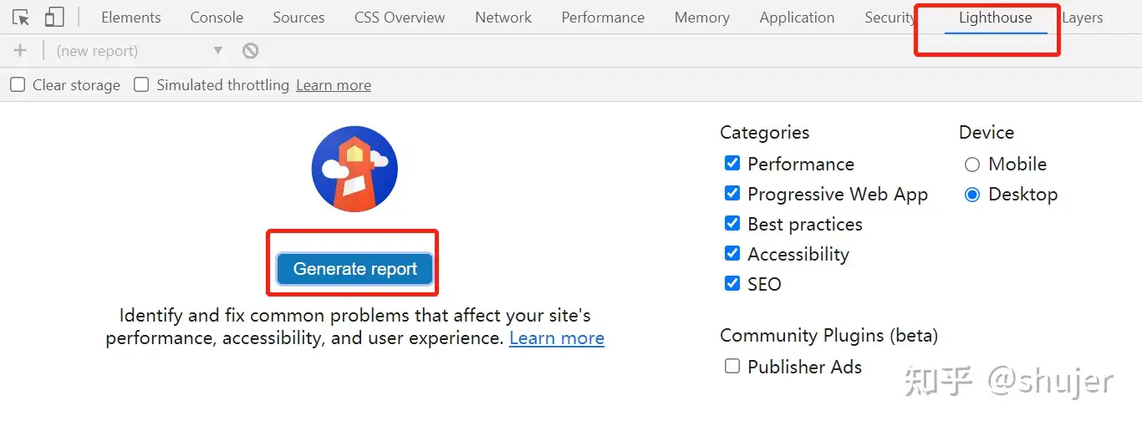Screen dimensions: 1142x431
Task: Toggle the device toolbar icon
Action: (54, 18)
